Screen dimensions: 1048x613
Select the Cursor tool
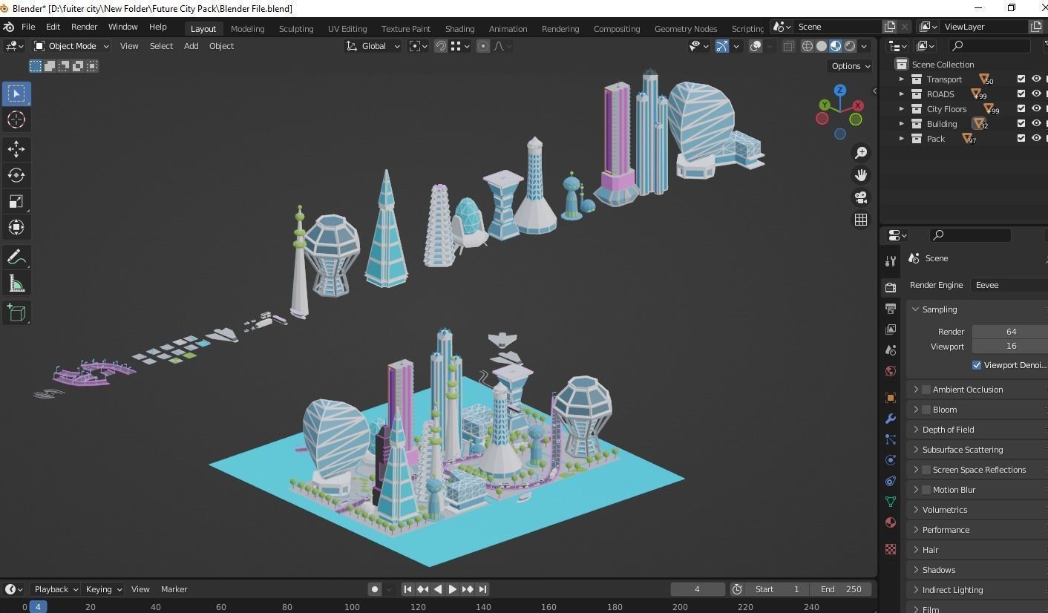click(16, 119)
